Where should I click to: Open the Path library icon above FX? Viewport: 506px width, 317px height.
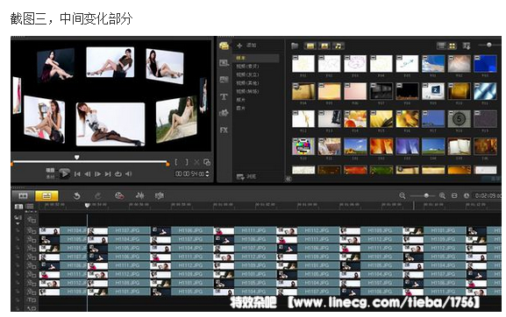(x=224, y=113)
